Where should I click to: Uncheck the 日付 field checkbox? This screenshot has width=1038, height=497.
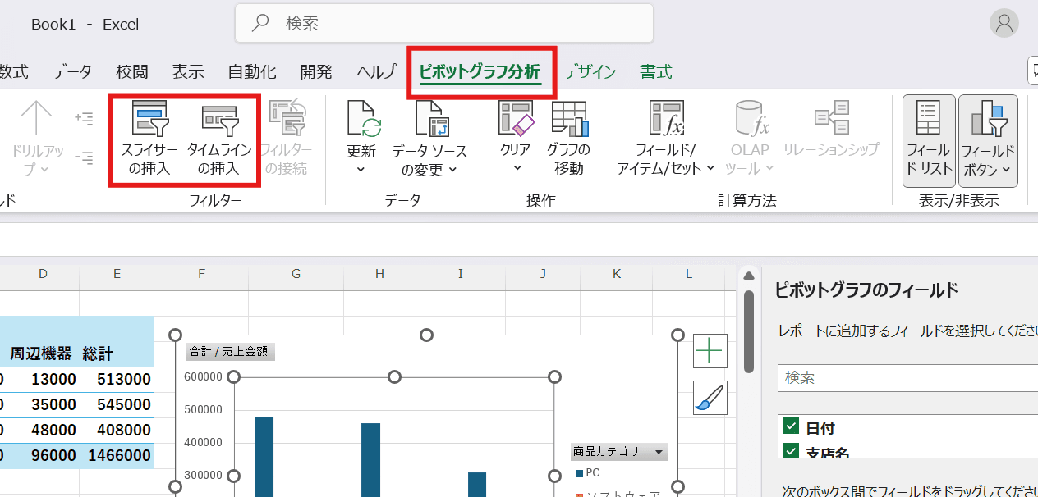point(791,426)
